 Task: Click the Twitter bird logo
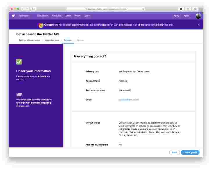[13, 16]
